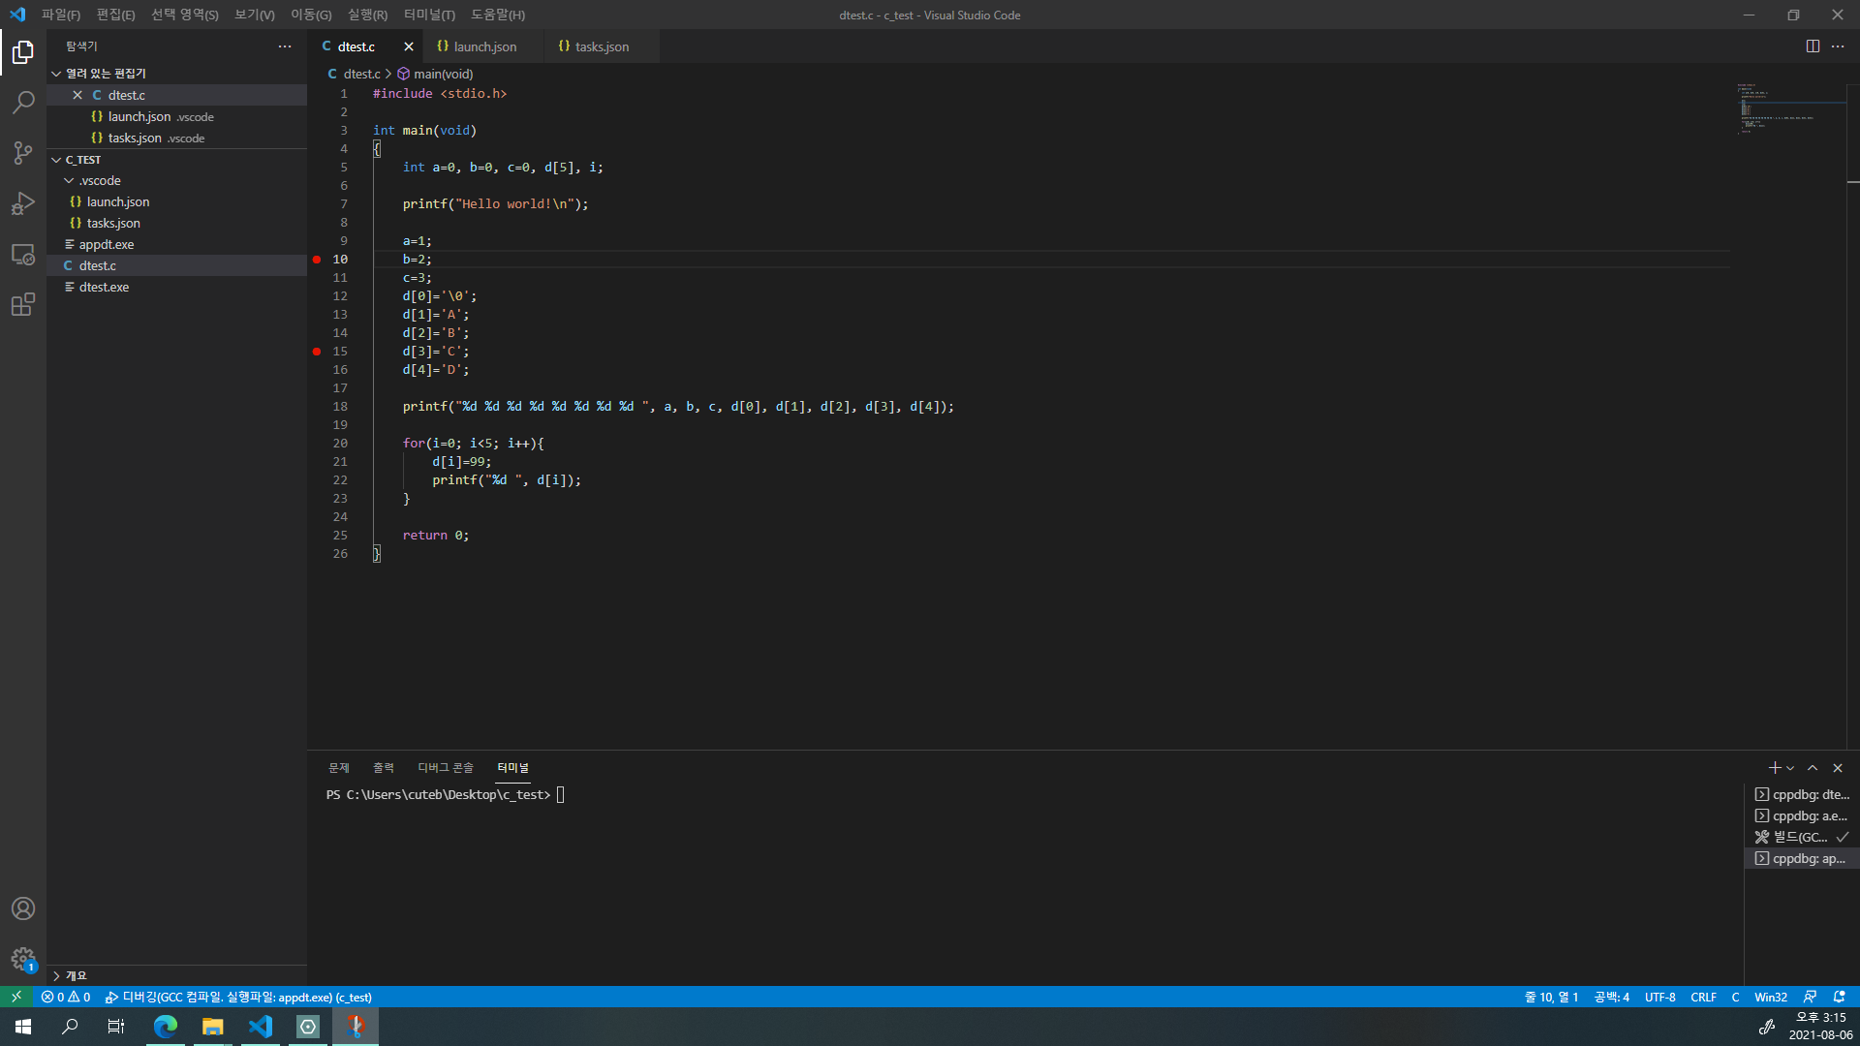
Task: Open the Run and Debug view
Action: tap(23, 203)
